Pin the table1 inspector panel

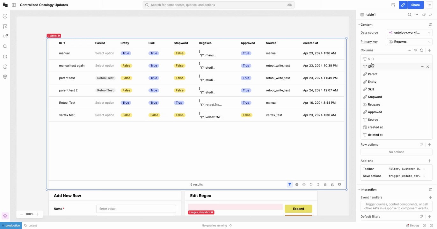[424, 15]
